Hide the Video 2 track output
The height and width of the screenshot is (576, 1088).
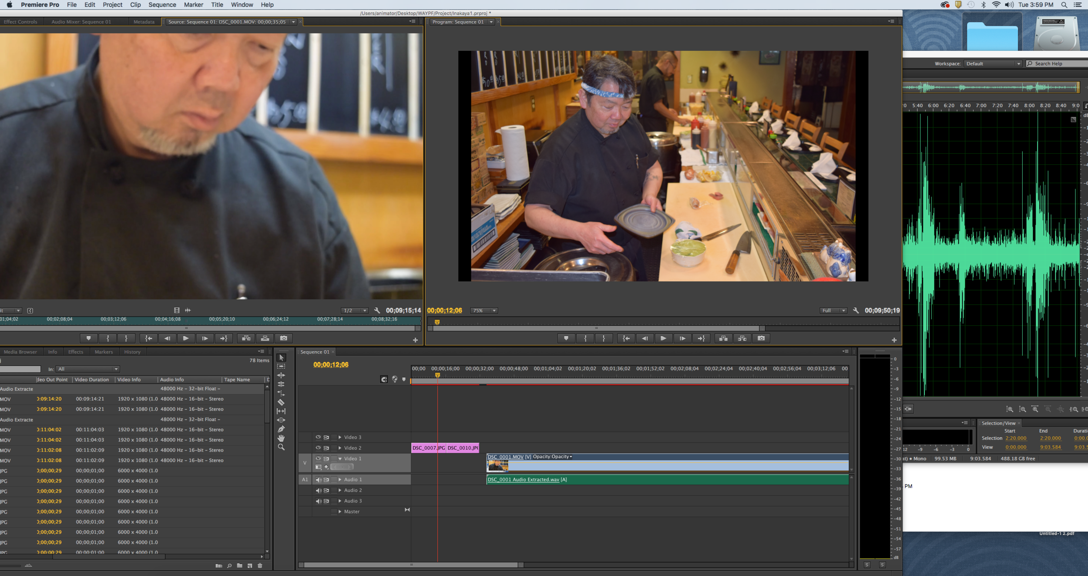pyautogui.click(x=318, y=448)
